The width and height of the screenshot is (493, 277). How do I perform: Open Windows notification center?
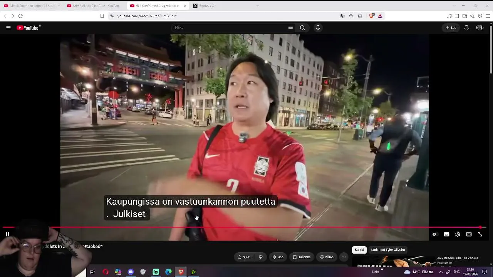point(485,272)
